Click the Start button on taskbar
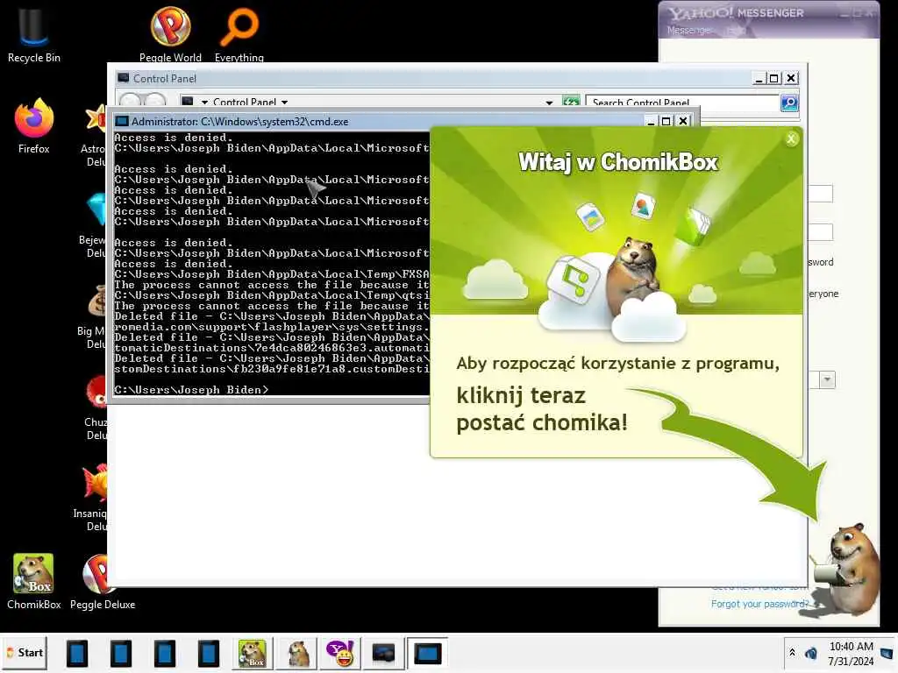Viewport: 898px width, 673px height. (25, 652)
